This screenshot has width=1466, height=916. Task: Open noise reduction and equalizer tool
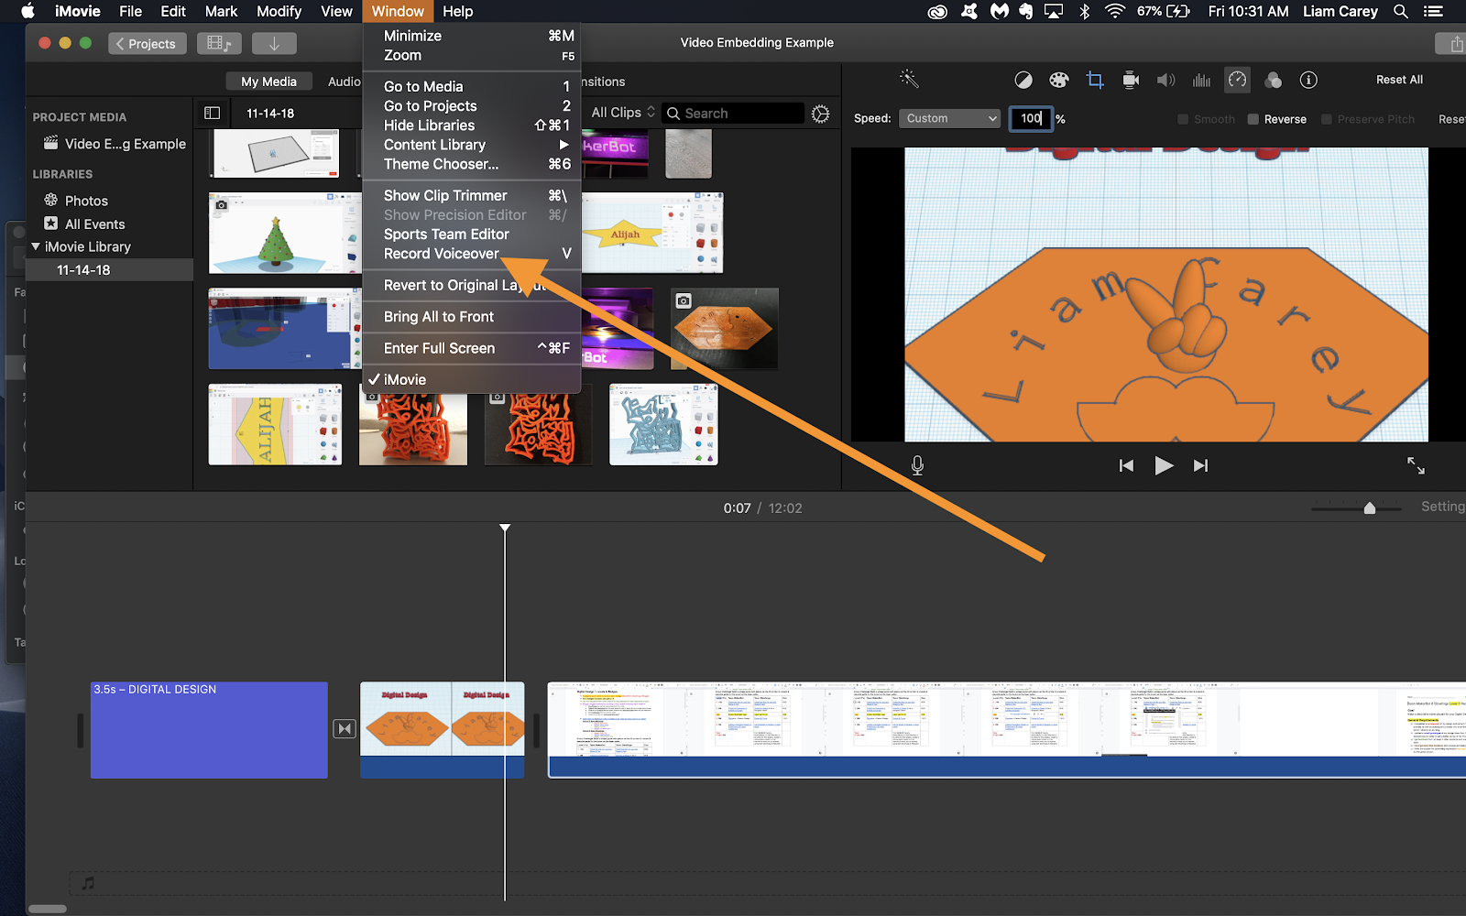click(1202, 81)
